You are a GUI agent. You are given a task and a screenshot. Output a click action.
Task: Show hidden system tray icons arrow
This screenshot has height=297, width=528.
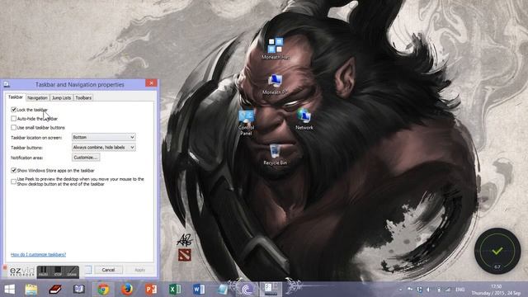400,290
